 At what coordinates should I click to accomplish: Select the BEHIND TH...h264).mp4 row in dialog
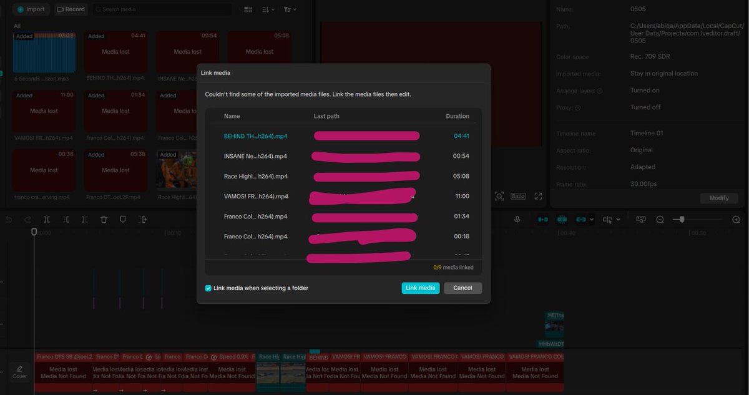[345, 136]
